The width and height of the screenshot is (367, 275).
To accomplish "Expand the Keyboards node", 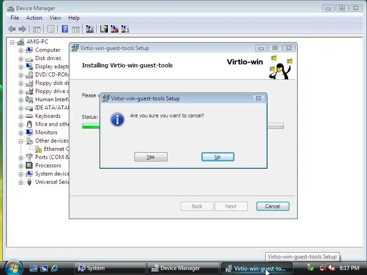I will pos(21,116).
